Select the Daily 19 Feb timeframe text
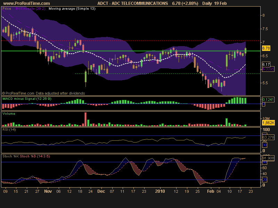 click(x=214, y=3)
